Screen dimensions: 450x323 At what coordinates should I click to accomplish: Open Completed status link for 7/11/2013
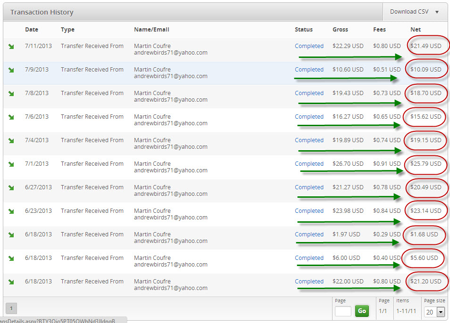(x=309, y=46)
